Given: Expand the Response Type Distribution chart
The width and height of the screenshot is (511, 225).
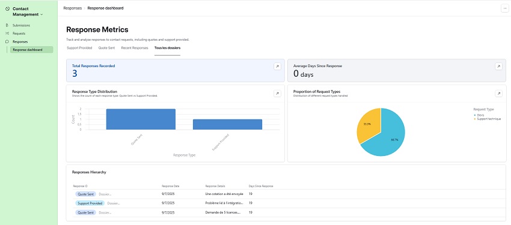Looking at the screenshot, I should [x=277, y=94].
